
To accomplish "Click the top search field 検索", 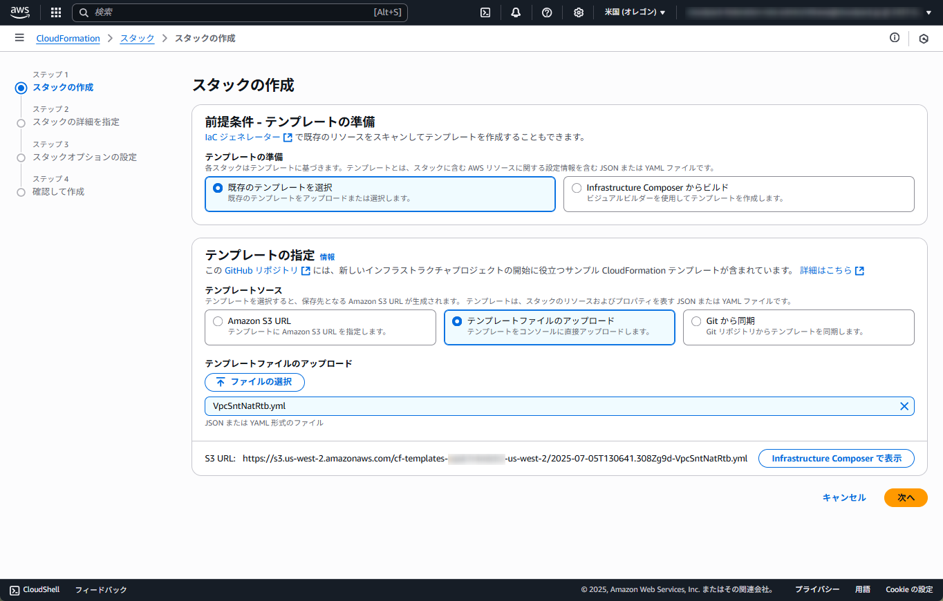I will tap(239, 12).
